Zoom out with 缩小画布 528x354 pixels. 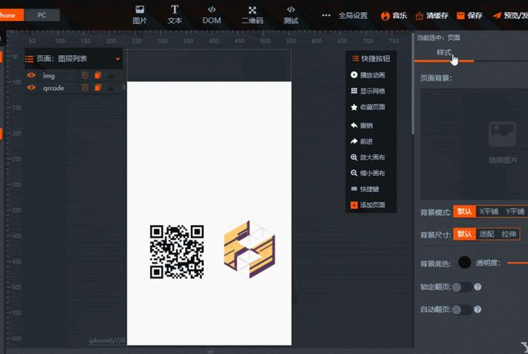[x=368, y=172]
